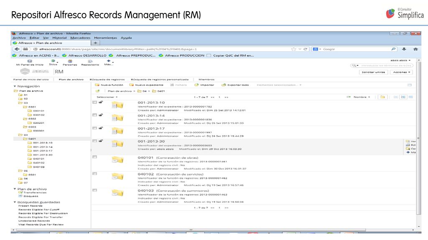Open folder thumbnail of 001-2013-10
Image resolution: width=428 pixels, height=240 pixels.
pyautogui.click(x=117, y=105)
